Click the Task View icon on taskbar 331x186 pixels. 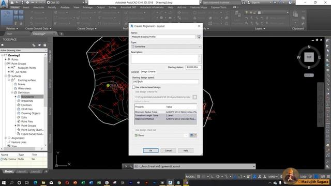27,182
